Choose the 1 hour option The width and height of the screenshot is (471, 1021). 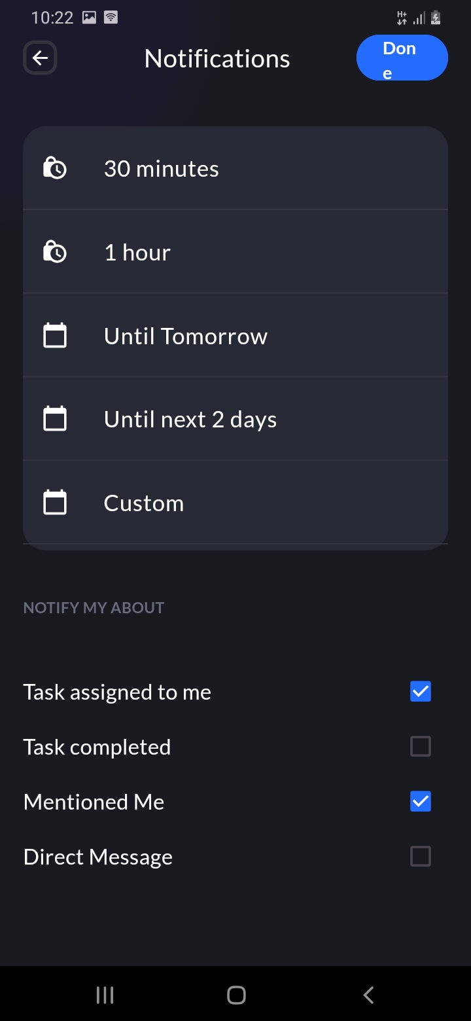[x=137, y=253]
